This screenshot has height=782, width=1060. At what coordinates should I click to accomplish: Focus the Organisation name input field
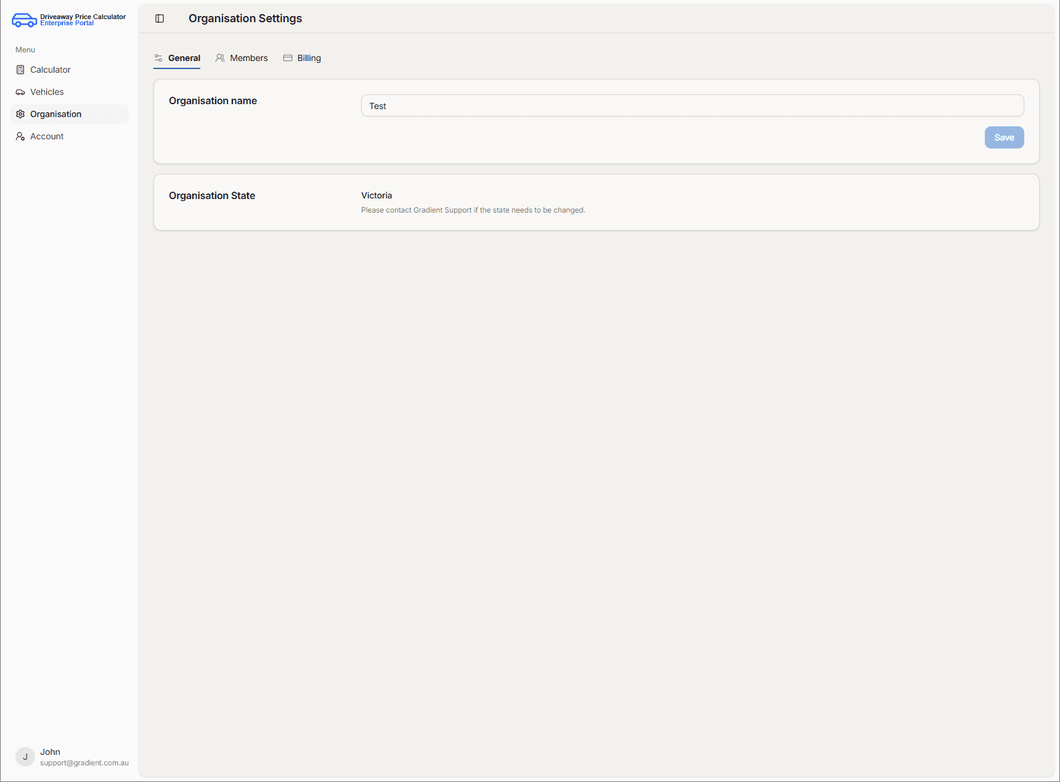coord(692,105)
